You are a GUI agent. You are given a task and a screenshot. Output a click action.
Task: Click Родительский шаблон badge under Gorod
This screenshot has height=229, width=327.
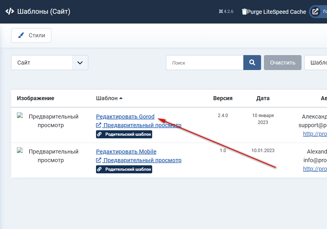(124, 134)
